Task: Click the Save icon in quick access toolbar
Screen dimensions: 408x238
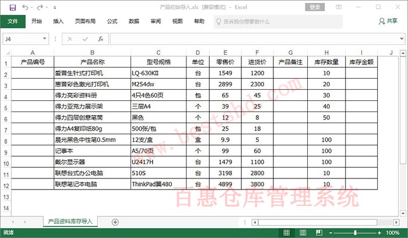Action: 12,7
